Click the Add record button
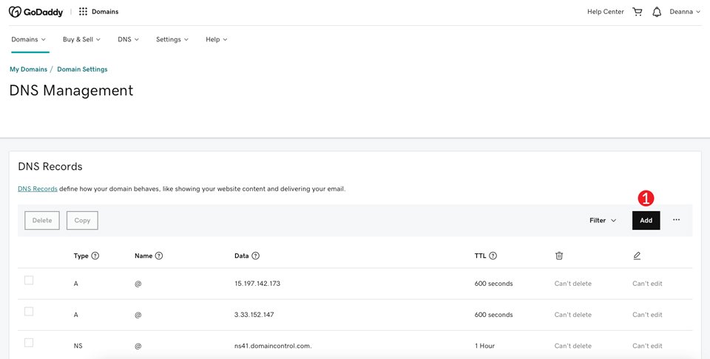Screen dimensions: 710x359 coord(646,220)
